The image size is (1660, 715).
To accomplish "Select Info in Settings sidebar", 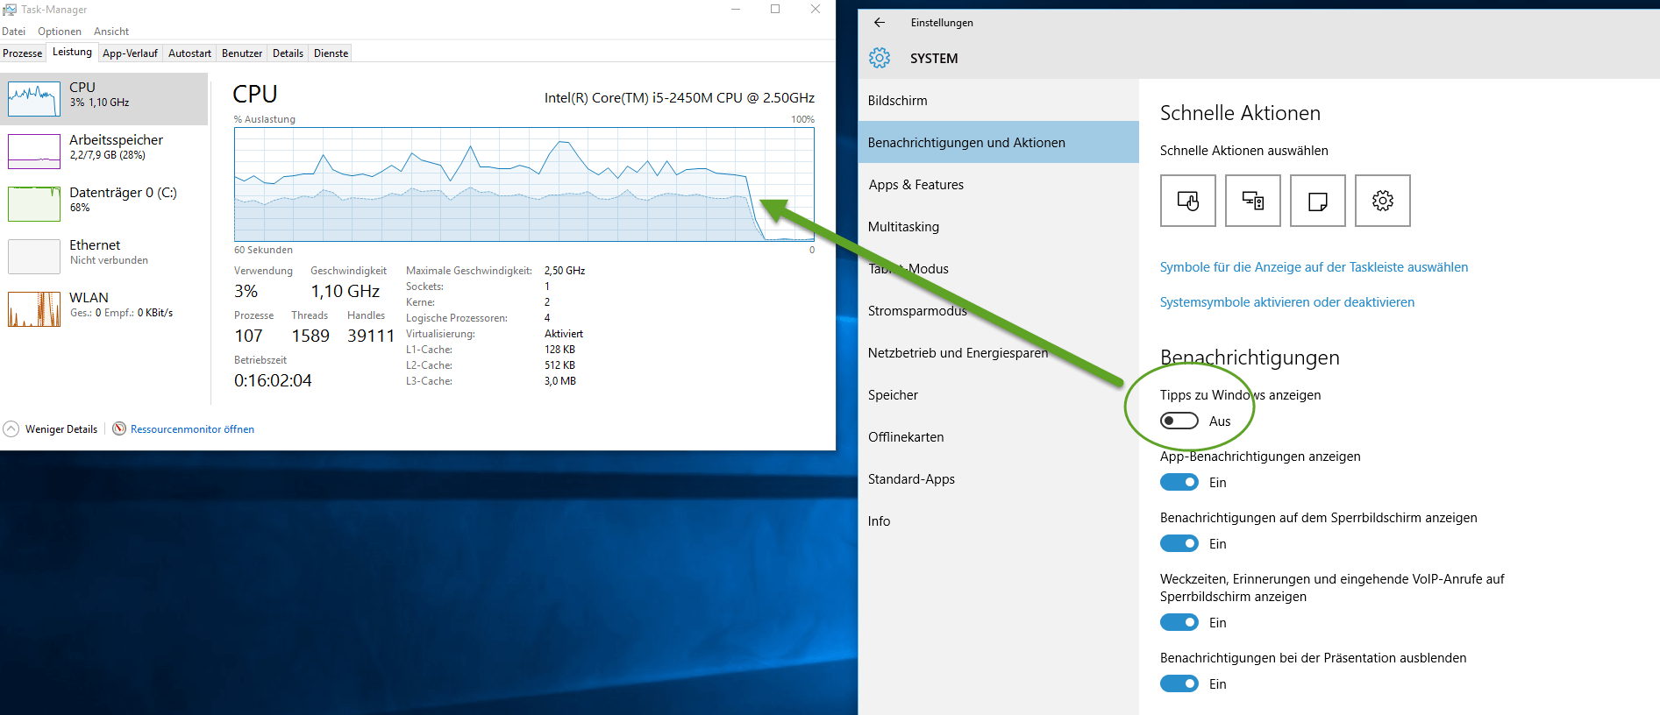I will (x=998, y=521).
